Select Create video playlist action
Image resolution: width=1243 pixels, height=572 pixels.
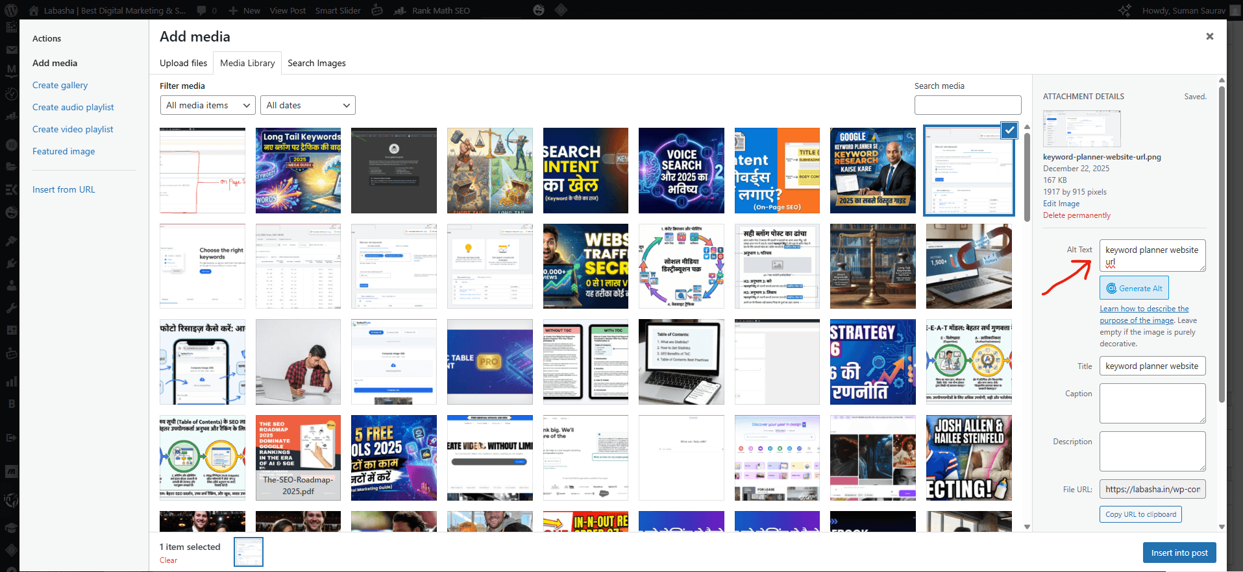tap(73, 129)
